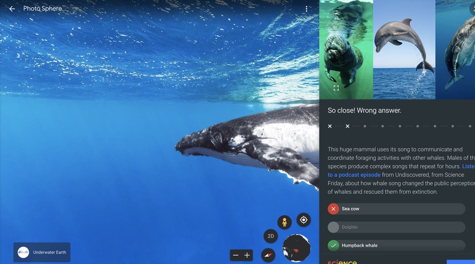Screen dimensions: 475x264
Task: Open the Underwater Earth attribution badge
Action: [42, 252]
